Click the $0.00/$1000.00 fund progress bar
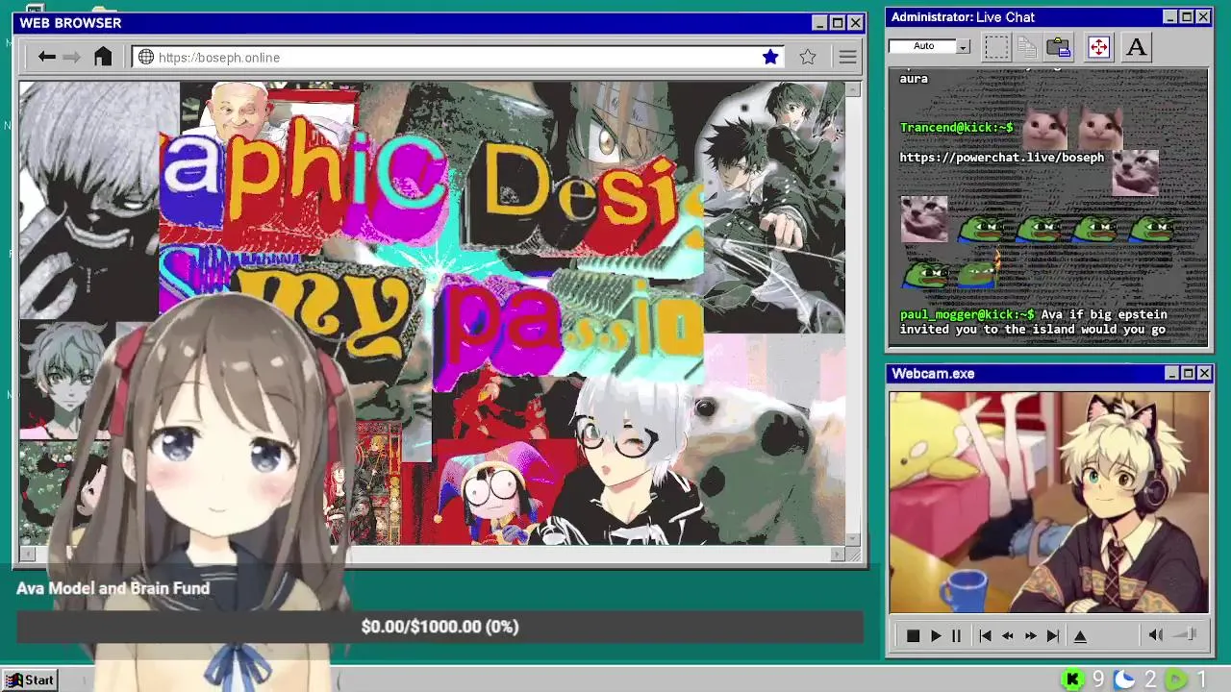 pyautogui.click(x=440, y=627)
